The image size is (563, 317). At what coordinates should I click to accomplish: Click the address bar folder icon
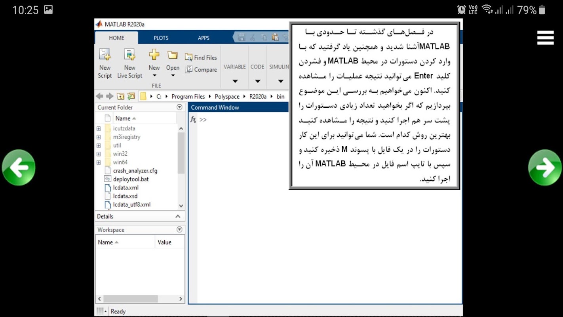point(143,96)
